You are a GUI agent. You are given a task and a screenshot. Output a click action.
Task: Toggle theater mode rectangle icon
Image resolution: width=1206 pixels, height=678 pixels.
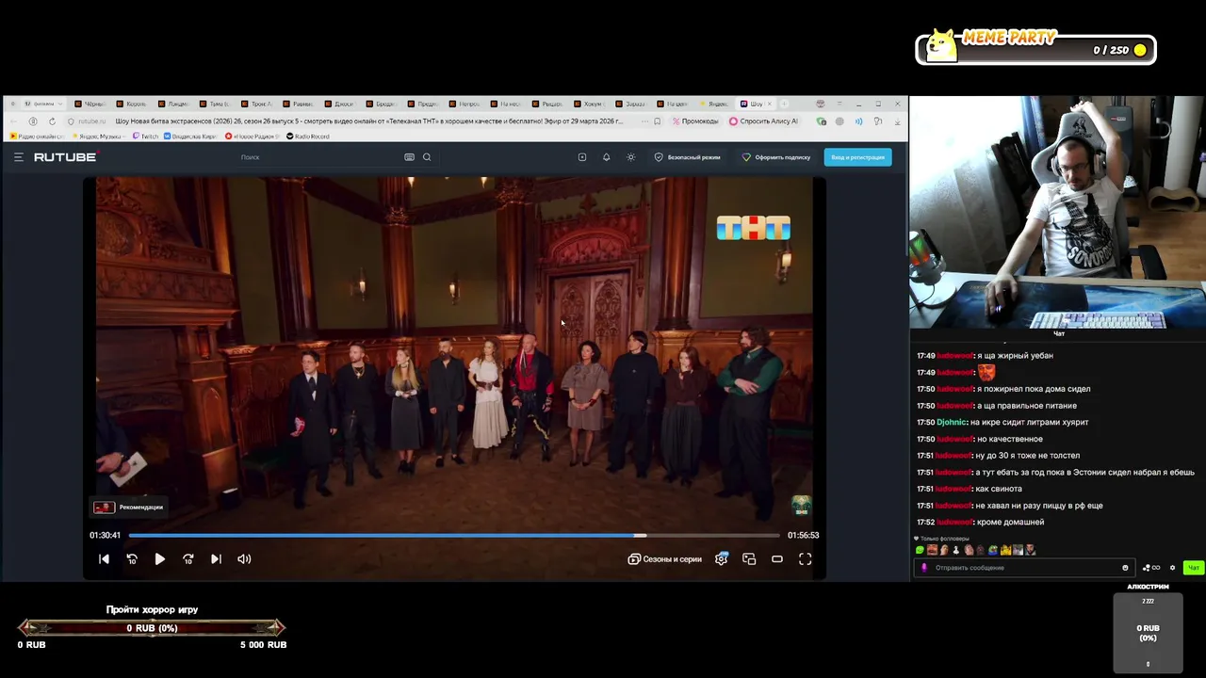(x=777, y=559)
